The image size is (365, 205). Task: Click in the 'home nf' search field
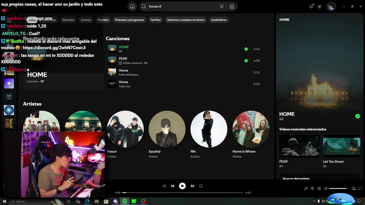pyautogui.click(x=182, y=7)
